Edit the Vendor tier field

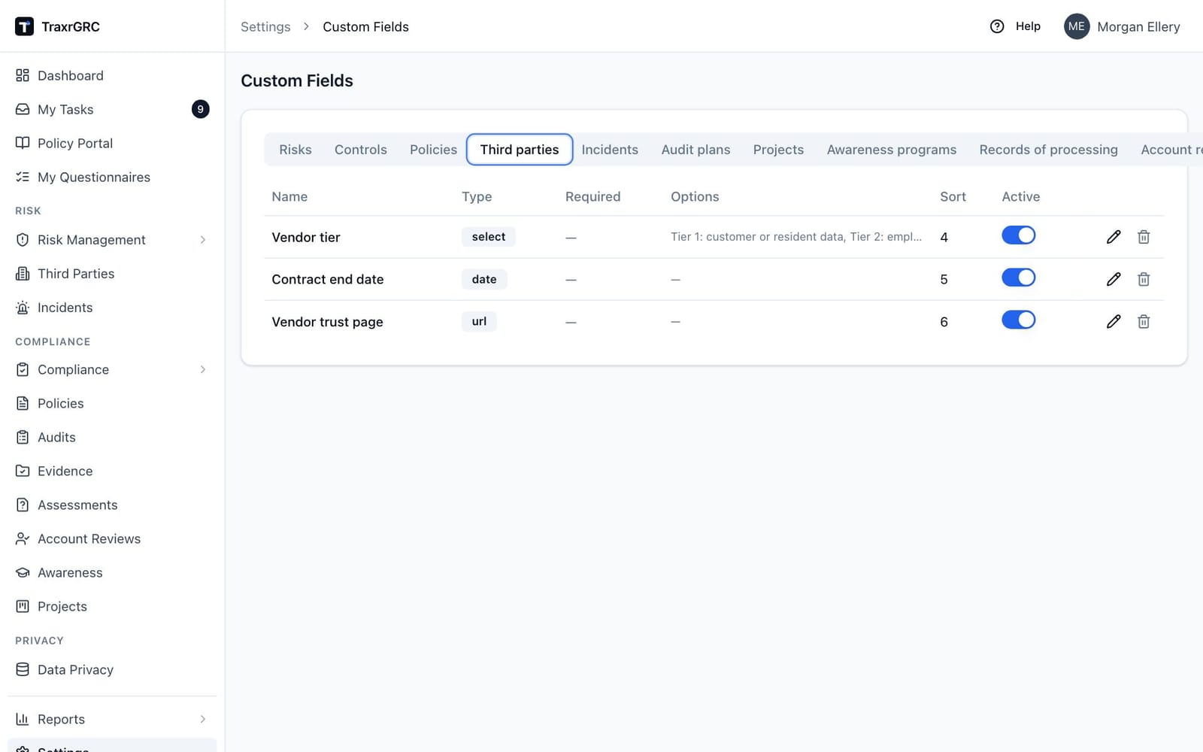[1114, 237]
